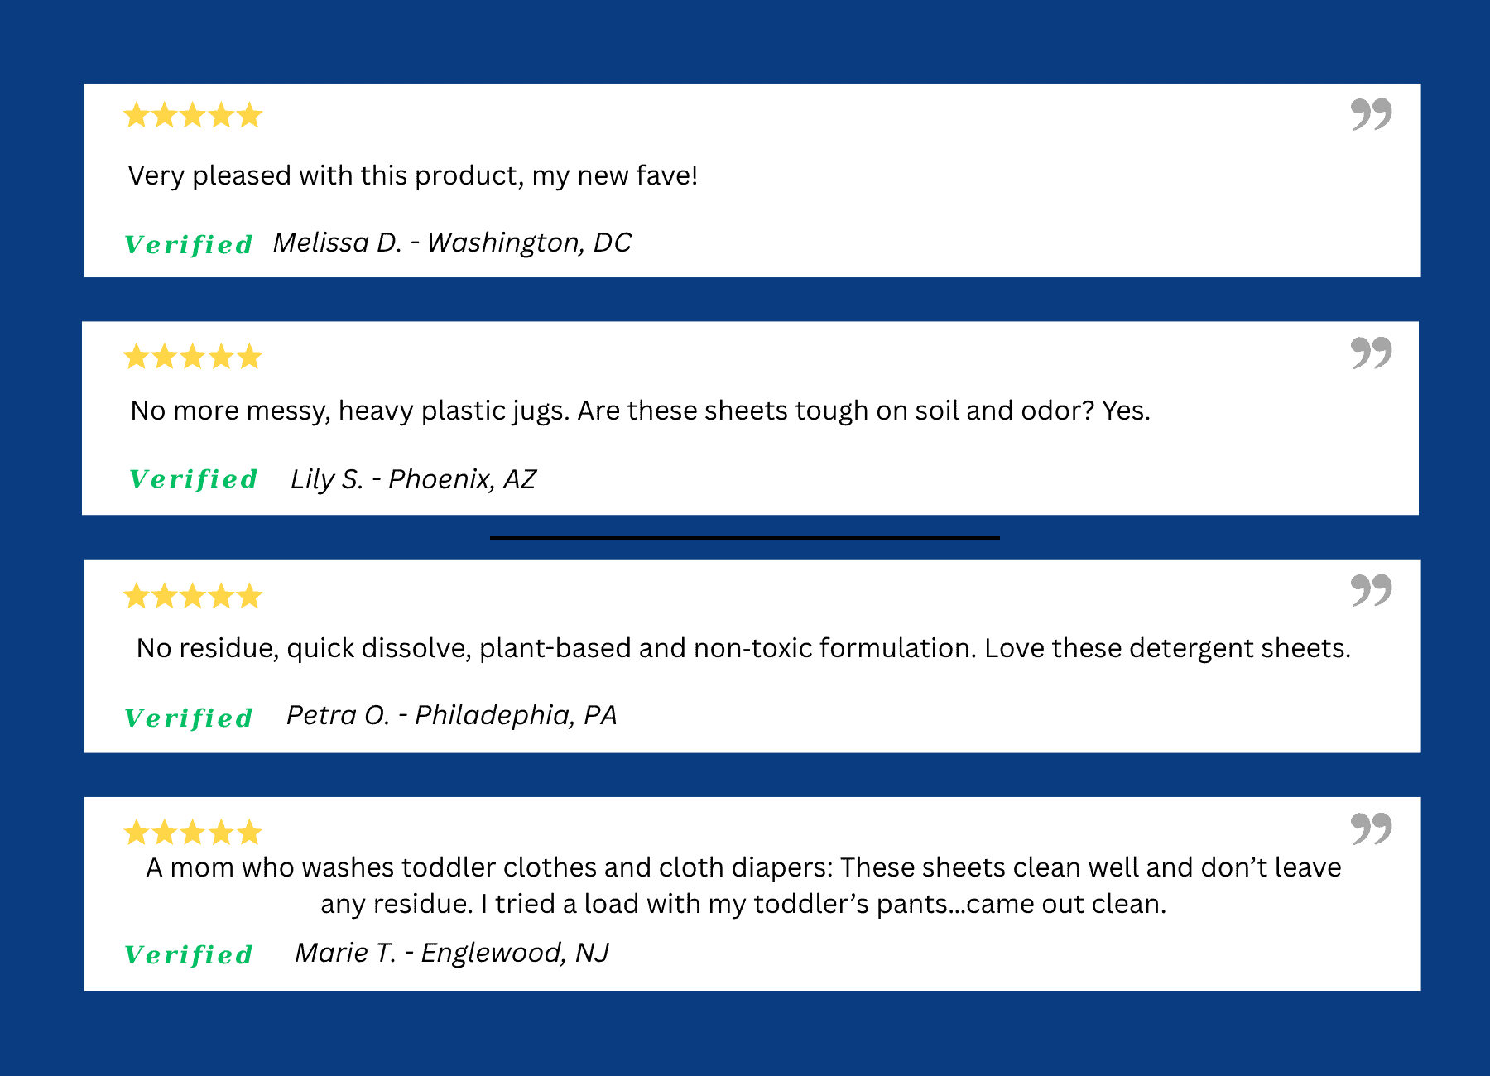Click the "No residue, quick dissolve" review text
Viewport: 1490px width, 1076px height.
pyautogui.click(x=743, y=648)
